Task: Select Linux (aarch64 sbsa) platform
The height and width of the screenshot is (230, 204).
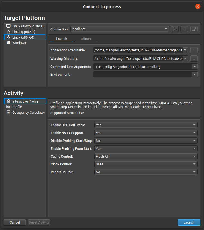Action: pyautogui.click(x=28, y=26)
